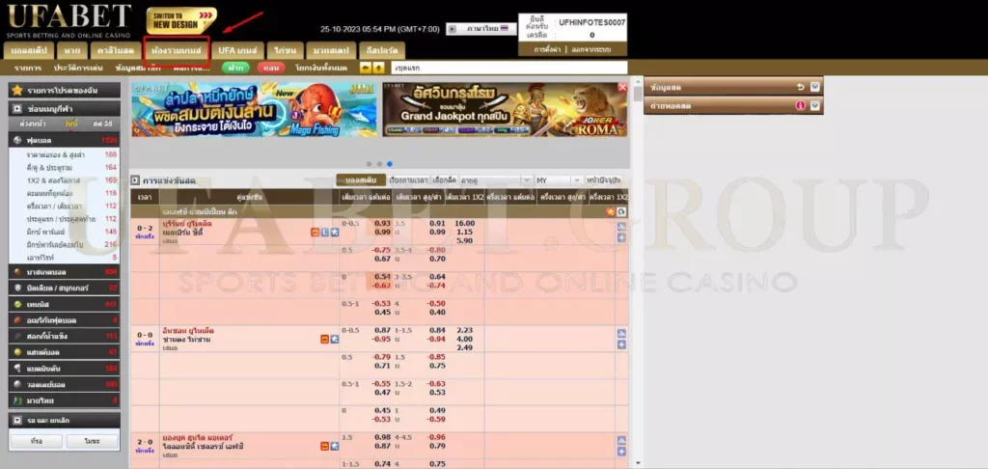
Task: Expand the ข้อมูลสด panel chevron
Action: click(x=814, y=87)
